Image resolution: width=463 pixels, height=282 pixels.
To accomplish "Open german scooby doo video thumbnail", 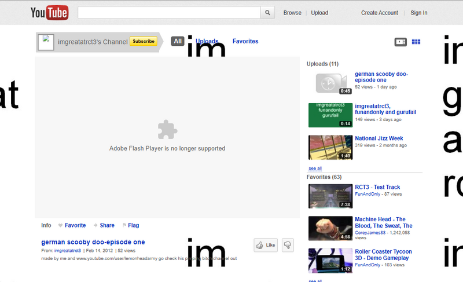I will 330,83.
